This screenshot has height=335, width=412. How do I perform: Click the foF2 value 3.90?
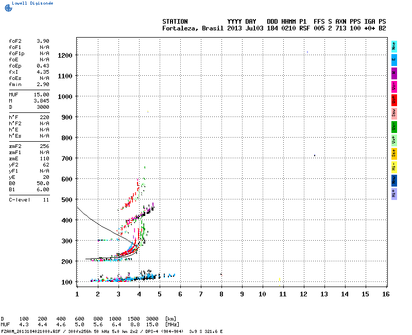[43, 41]
